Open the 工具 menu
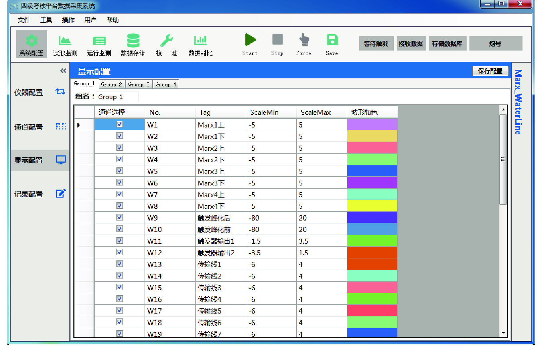Screen dimensions: 542x346 (x=46, y=20)
